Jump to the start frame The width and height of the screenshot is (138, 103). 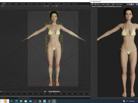pyautogui.click(x=49, y=92)
